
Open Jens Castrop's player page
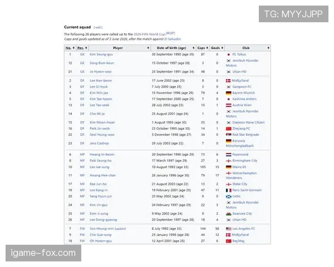pyautogui.click(x=99, y=144)
